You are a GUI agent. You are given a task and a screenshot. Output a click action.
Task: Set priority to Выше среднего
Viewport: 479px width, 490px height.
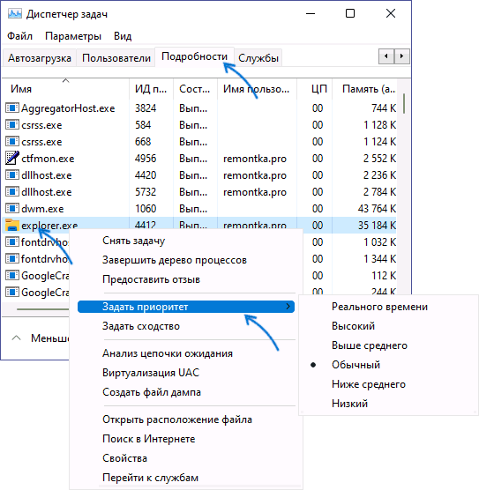(x=370, y=345)
